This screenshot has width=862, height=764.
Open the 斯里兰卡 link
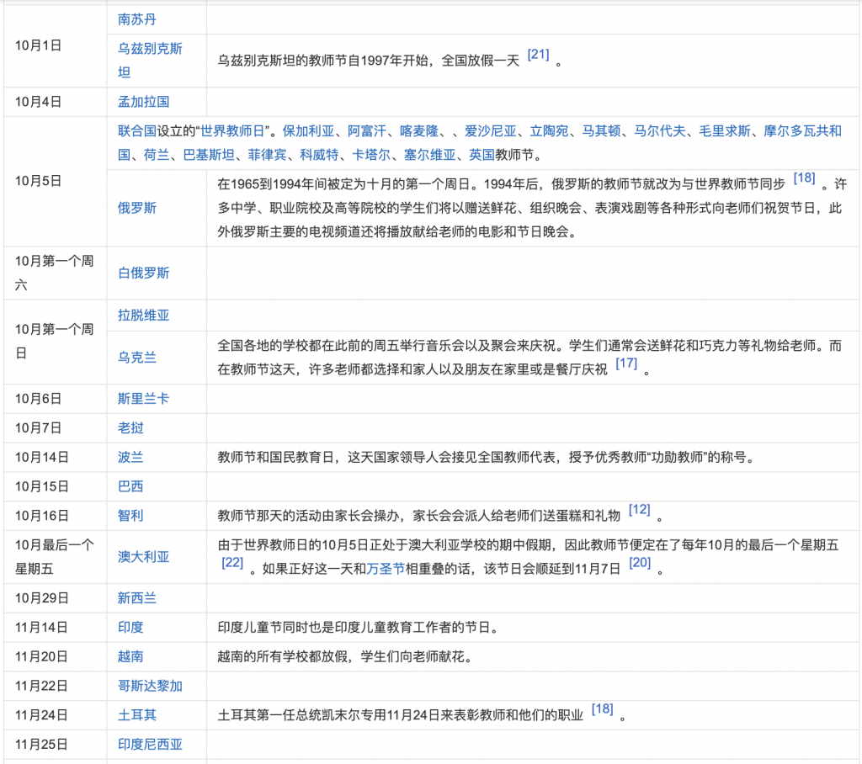pyautogui.click(x=143, y=399)
